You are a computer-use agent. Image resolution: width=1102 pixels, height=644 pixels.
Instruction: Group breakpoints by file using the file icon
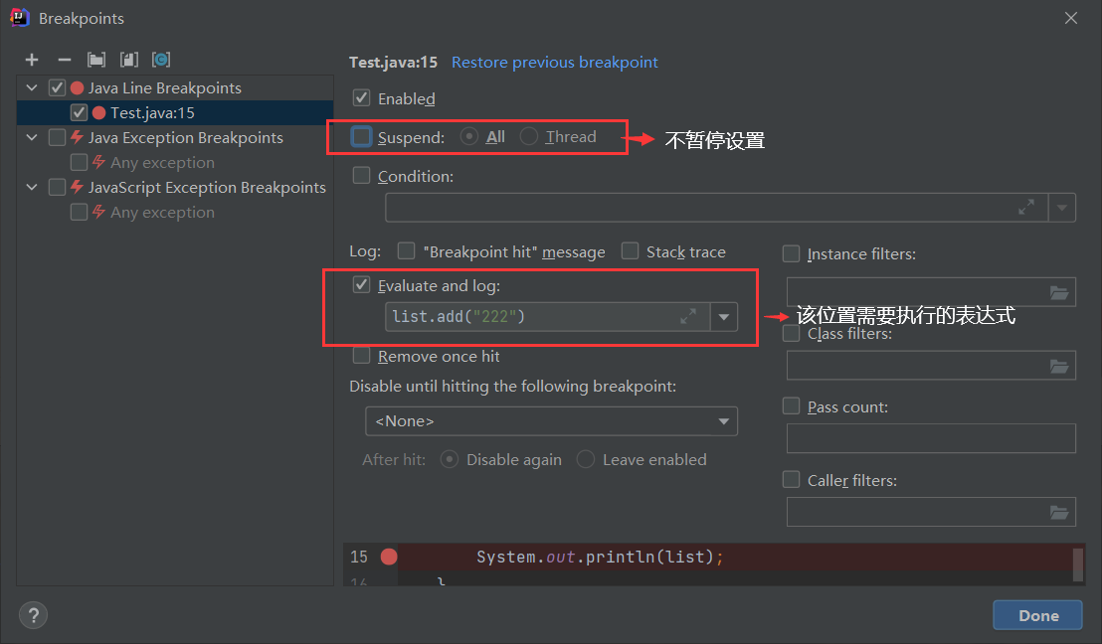tap(128, 60)
